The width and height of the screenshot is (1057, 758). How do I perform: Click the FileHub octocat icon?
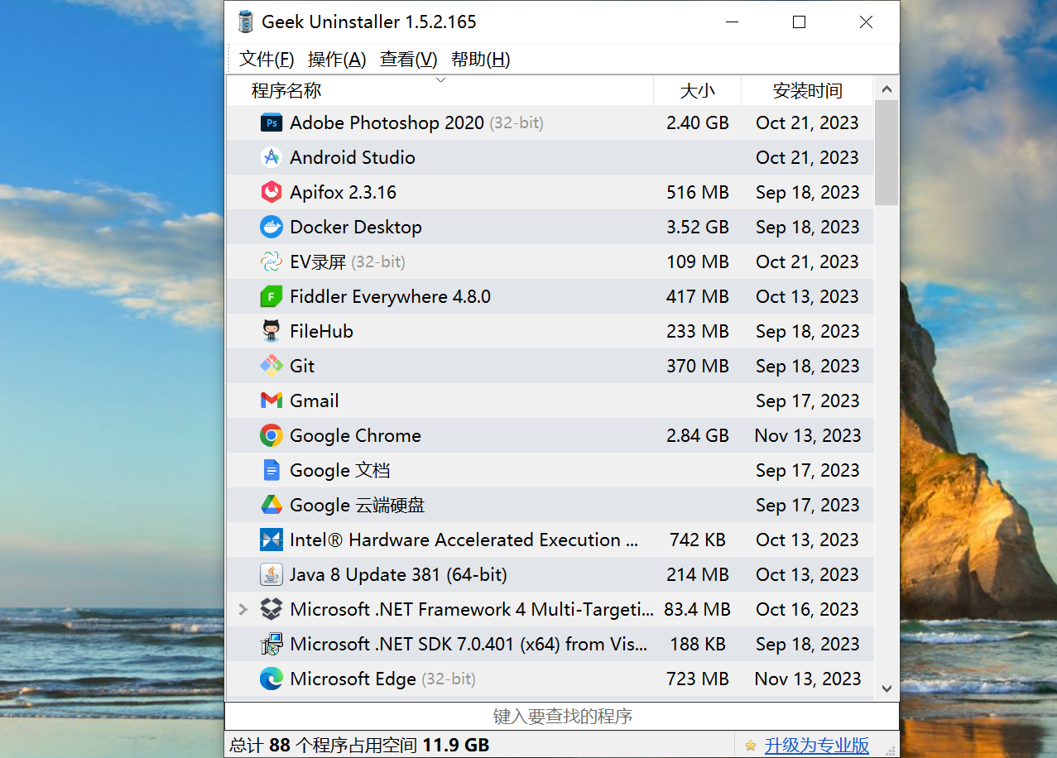point(271,331)
